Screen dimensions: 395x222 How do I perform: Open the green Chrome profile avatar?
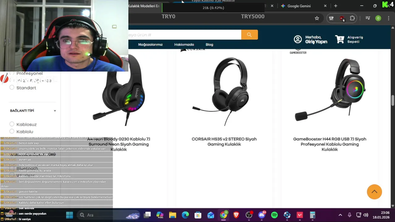tap(378, 18)
